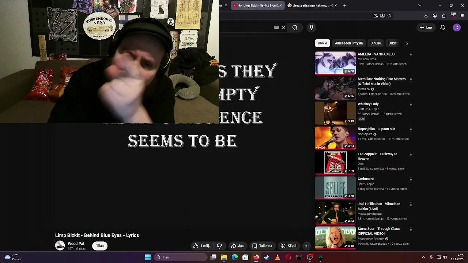468x263 pixels.
Task: Open Firefox downloads panel
Action: [x=426, y=16]
